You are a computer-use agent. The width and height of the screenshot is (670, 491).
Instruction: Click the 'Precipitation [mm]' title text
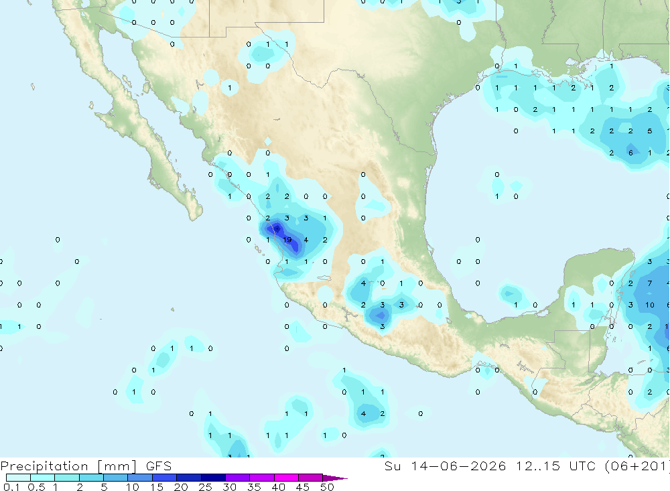coord(68,466)
